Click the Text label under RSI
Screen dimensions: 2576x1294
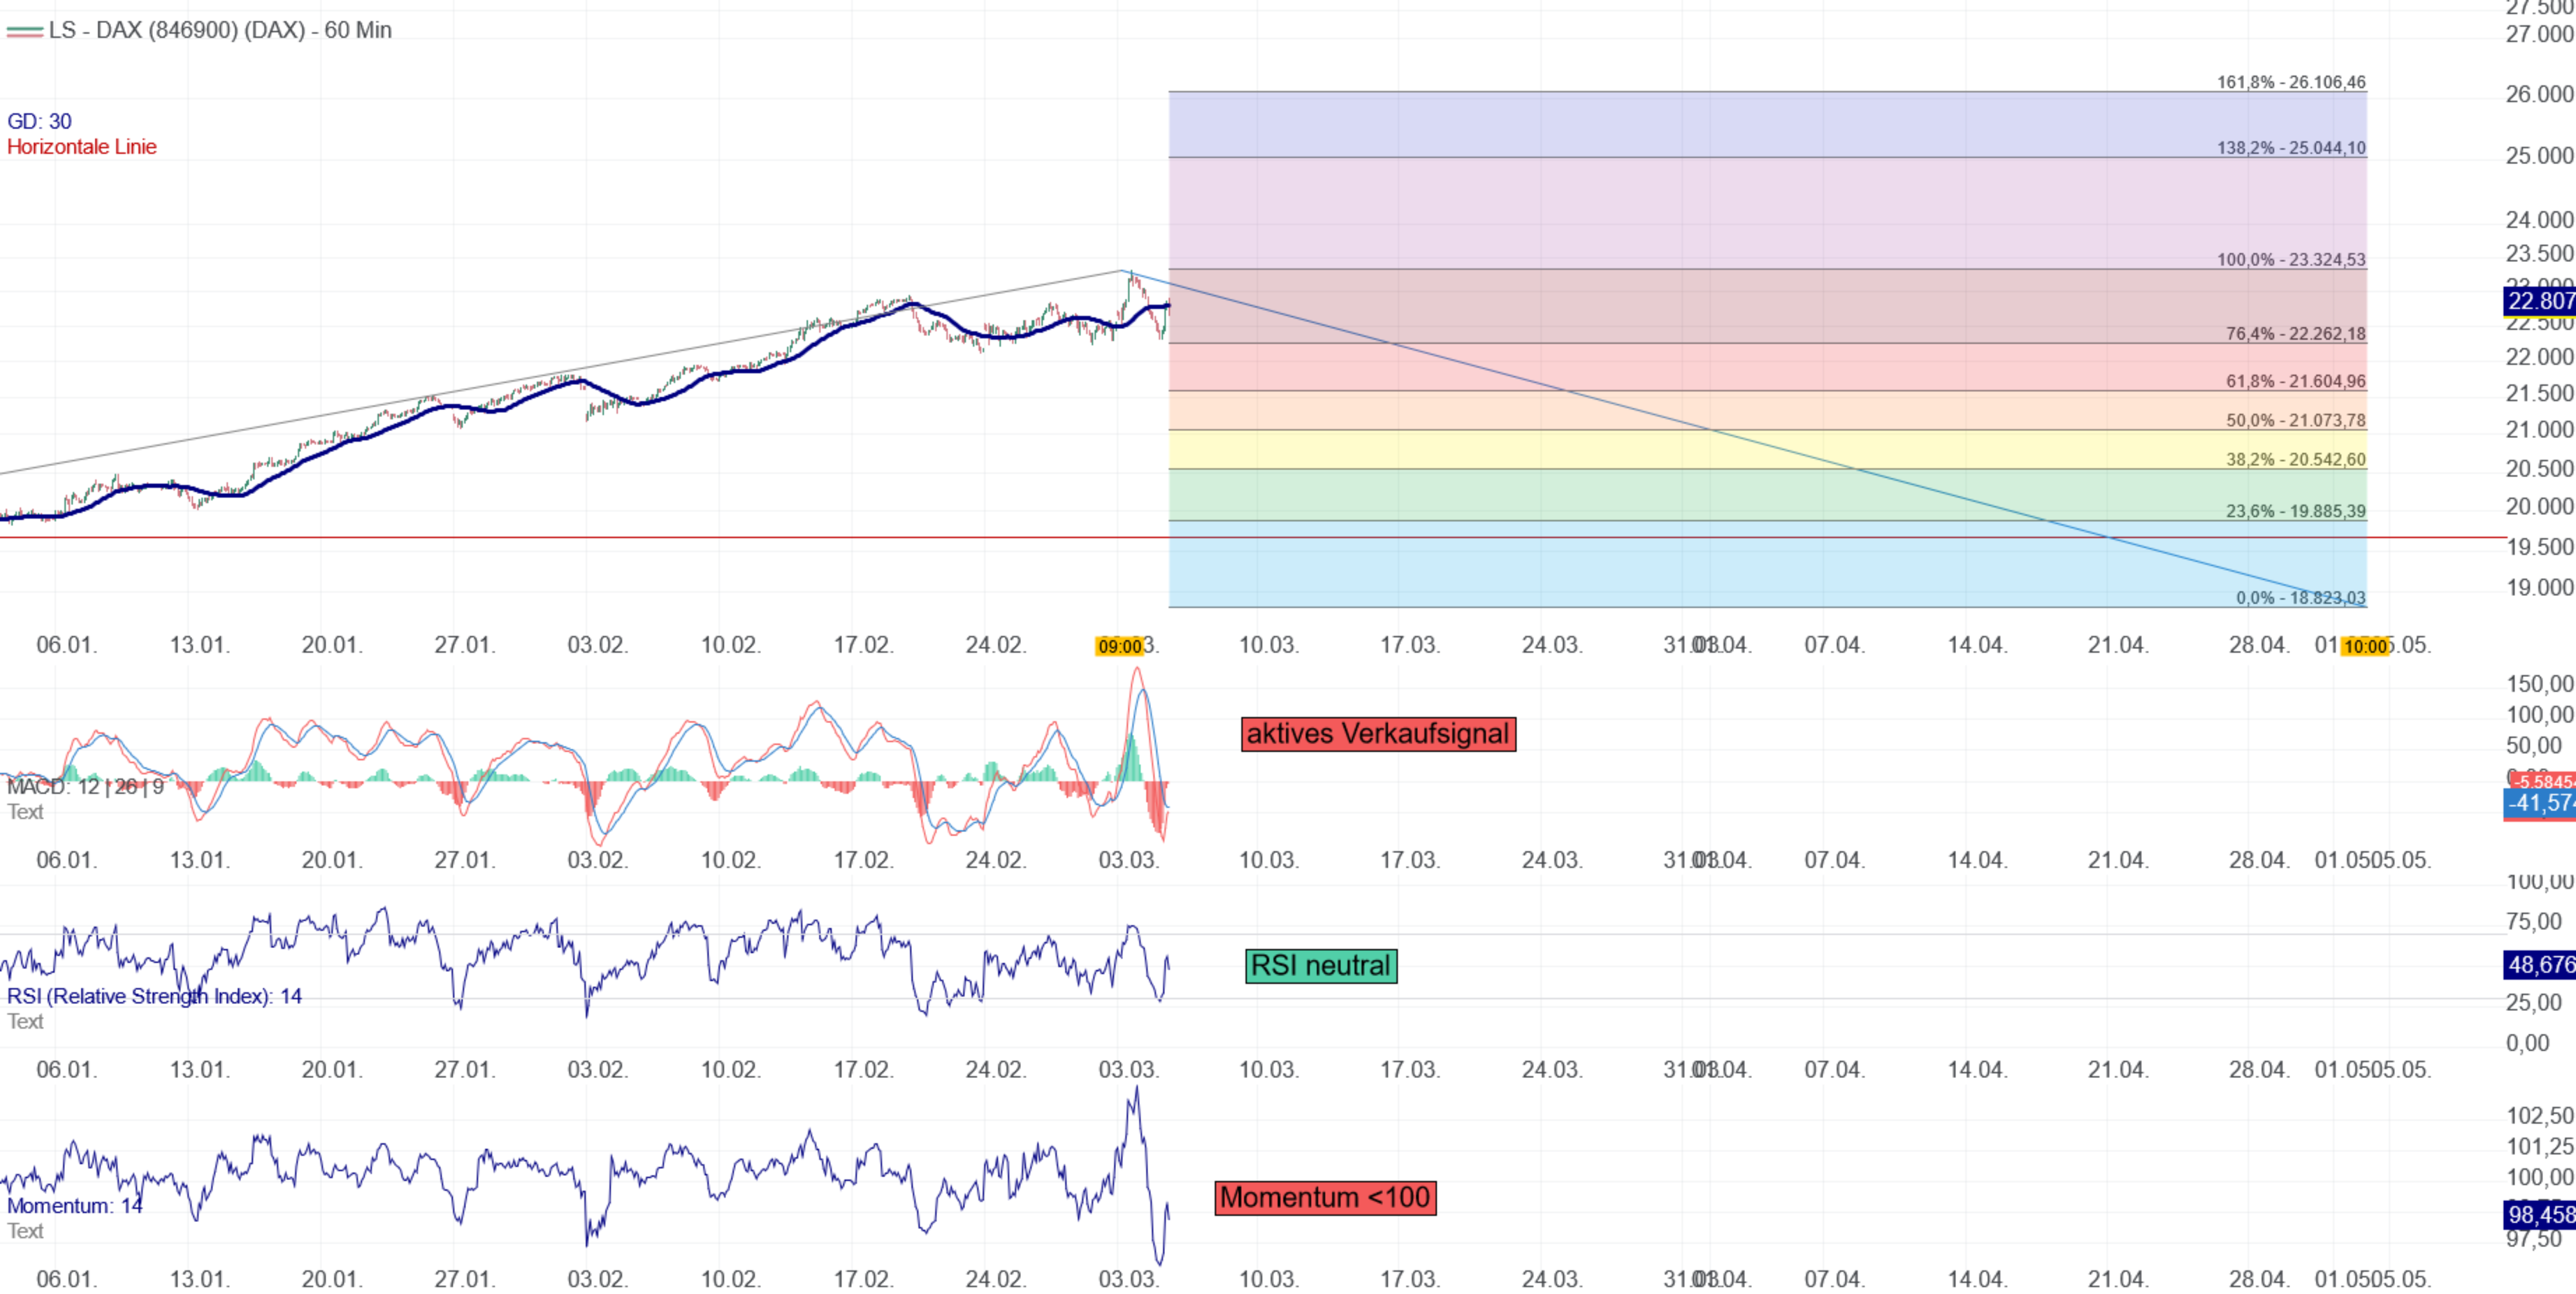point(25,1022)
